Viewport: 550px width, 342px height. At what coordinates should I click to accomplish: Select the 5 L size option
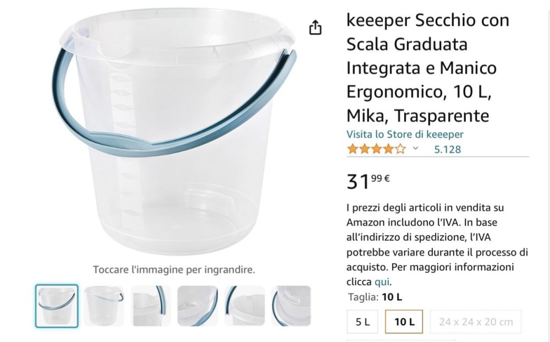coord(362,322)
